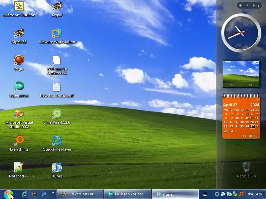
Task: Open slideshow gadget dropdown arrow
Action: (x=257, y=62)
